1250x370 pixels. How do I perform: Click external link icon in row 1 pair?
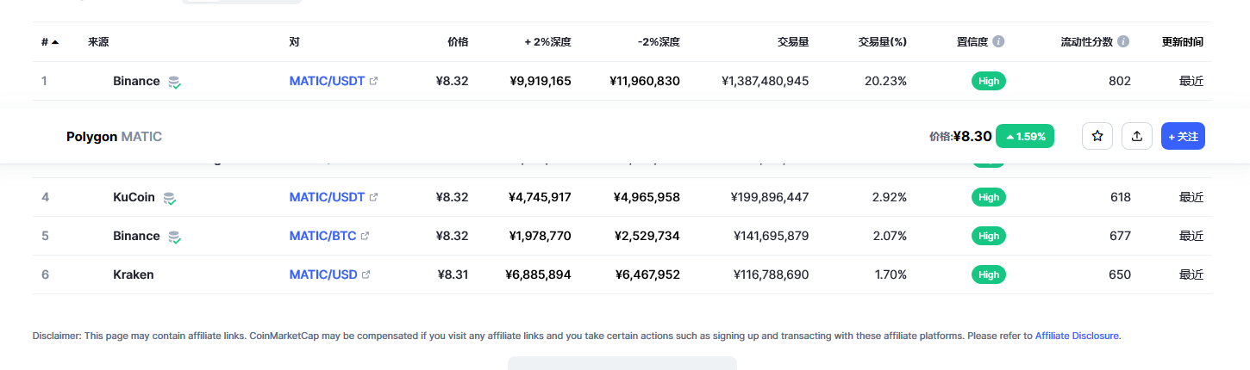(x=373, y=81)
